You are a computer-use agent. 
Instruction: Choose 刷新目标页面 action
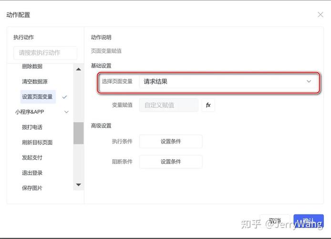point(37,142)
